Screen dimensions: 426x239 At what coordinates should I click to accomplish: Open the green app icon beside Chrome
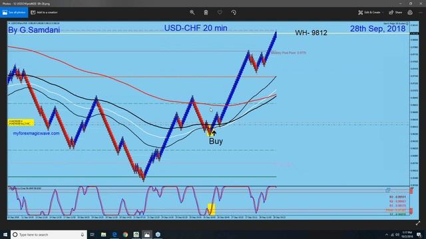(136, 234)
